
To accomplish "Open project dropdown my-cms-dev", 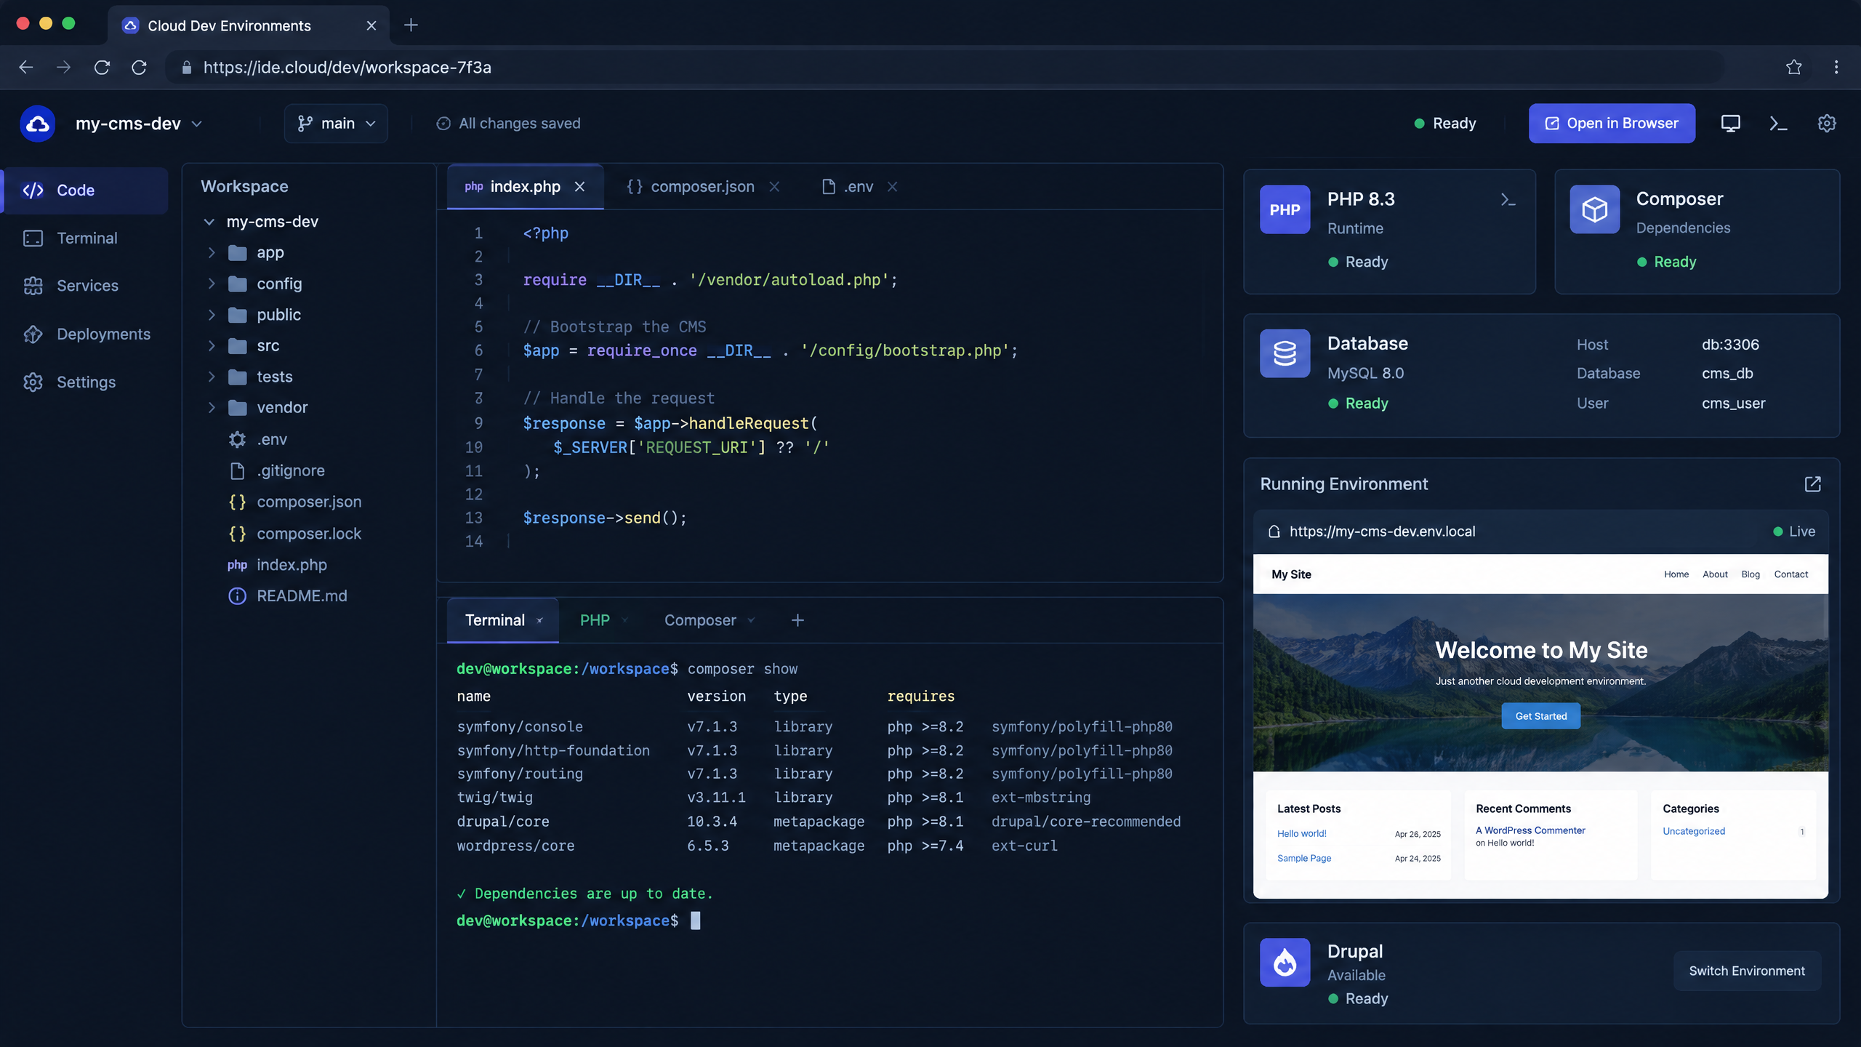I will (x=138, y=124).
